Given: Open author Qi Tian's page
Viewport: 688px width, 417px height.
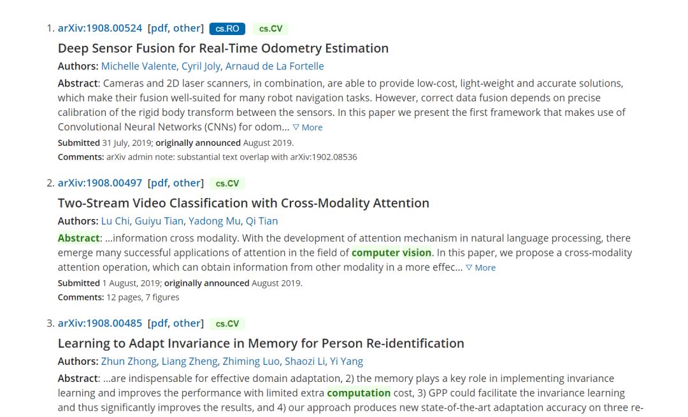Looking at the screenshot, I should (x=262, y=221).
